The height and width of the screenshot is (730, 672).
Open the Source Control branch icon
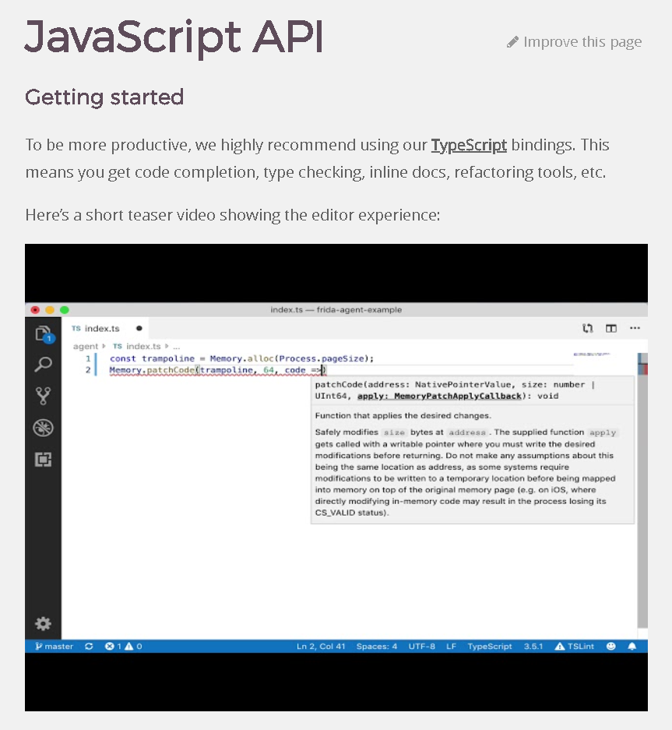(43, 396)
